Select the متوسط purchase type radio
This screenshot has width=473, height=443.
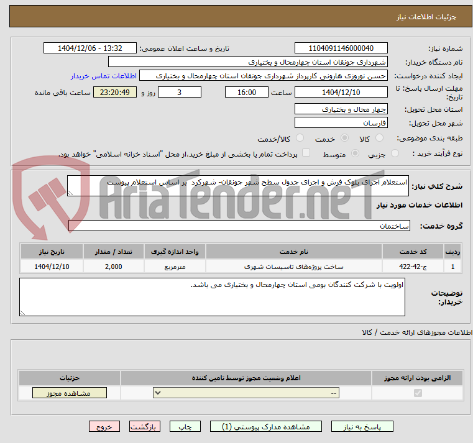355,153
